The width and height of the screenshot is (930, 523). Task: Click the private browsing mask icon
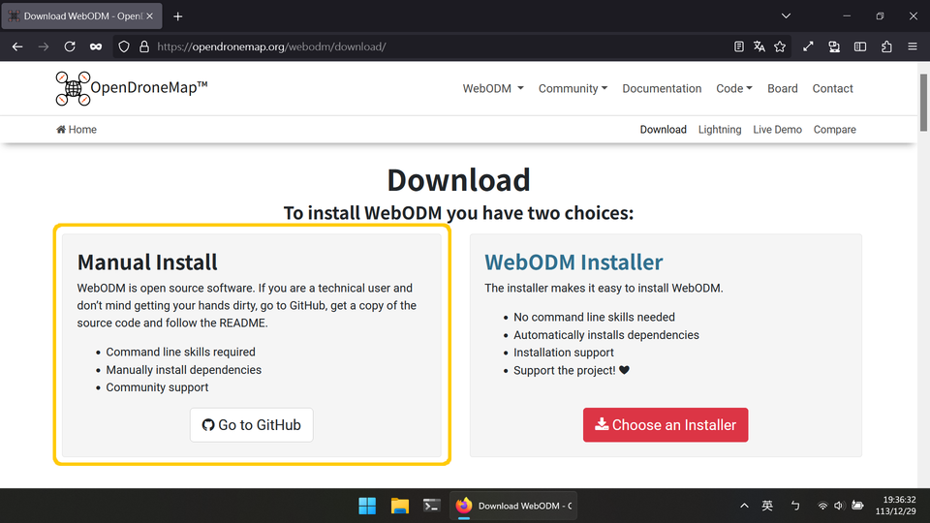coord(96,46)
